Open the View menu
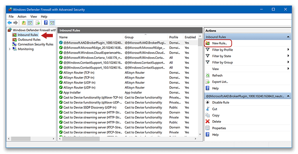This screenshot has width=298, height=154. [34, 17]
